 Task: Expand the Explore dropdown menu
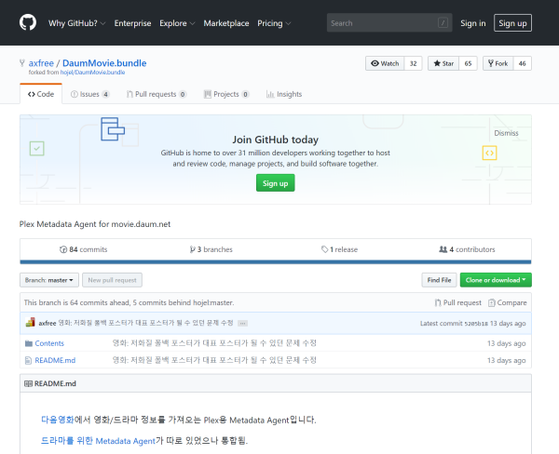[x=177, y=23]
